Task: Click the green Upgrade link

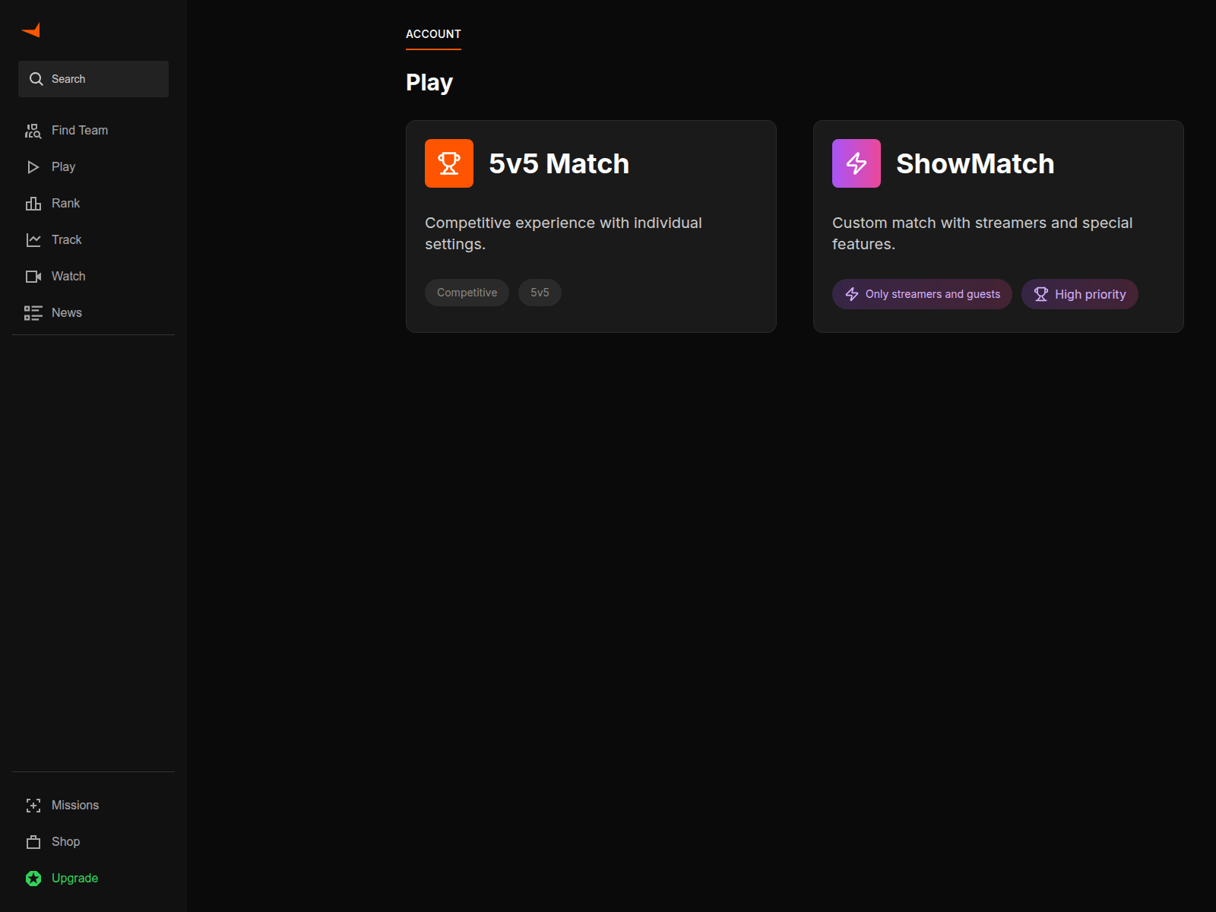Action: tap(74, 879)
